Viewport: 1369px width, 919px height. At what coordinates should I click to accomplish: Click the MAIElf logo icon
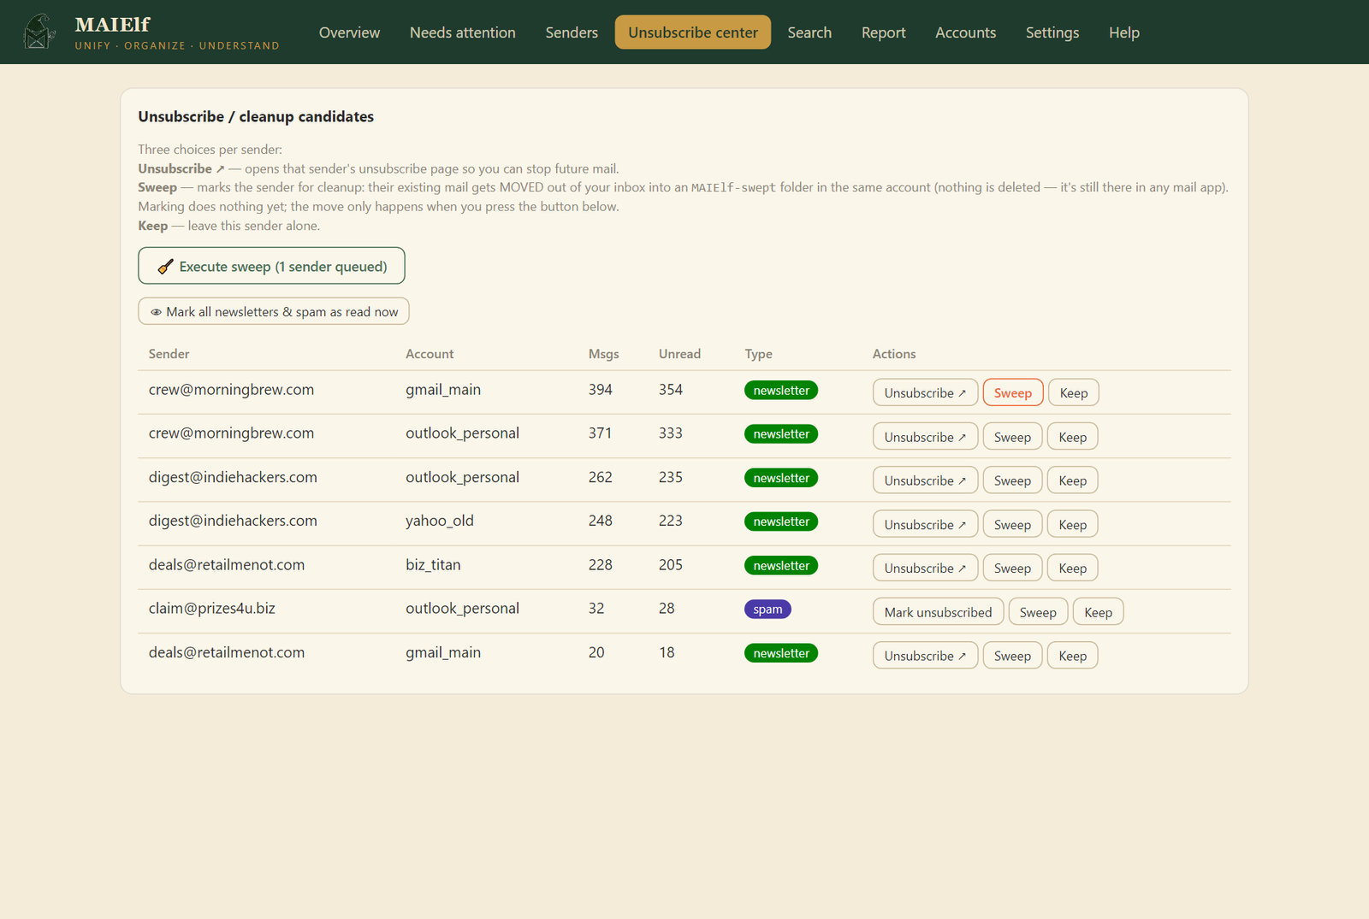click(39, 32)
